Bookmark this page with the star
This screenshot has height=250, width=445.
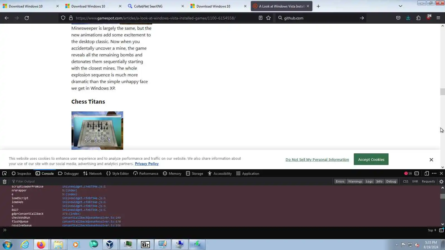(x=268, y=18)
